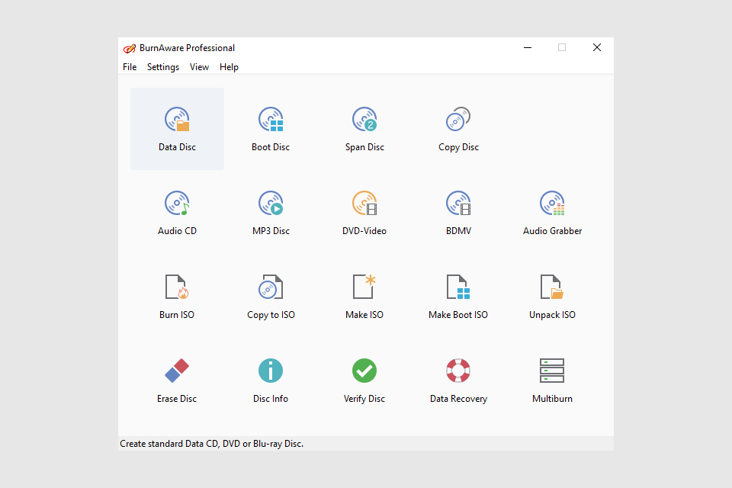Launch the Copy Disc tool
Viewport: 732px width, 488px height.
tap(458, 128)
